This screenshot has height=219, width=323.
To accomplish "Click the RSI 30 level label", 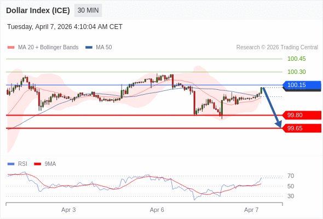I will tap(291, 196).
